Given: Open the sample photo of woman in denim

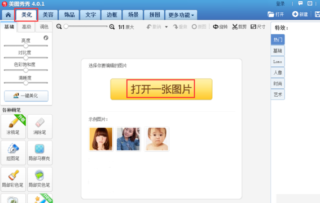Looking at the screenshot, I should pos(128,139).
